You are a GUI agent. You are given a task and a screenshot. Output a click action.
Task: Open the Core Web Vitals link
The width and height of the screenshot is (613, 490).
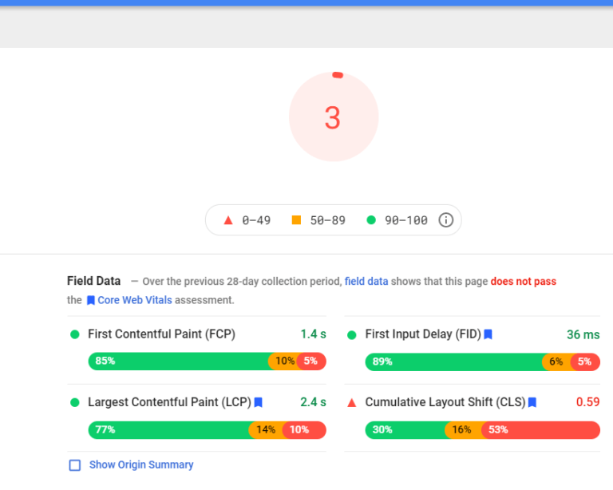(x=134, y=300)
